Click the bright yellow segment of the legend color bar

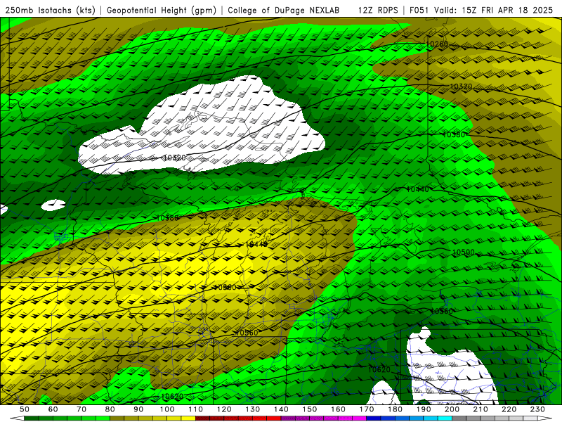click(x=188, y=418)
